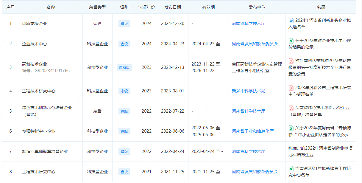Click the Excel icon beside 关于2022年度河南省 source
Image resolution: width=362 pixels, height=183 pixels.
[291, 128]
